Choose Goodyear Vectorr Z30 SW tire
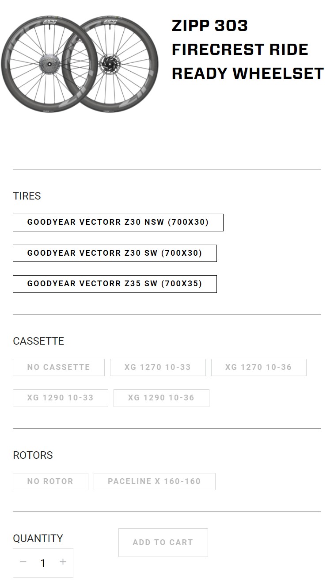The height and width of the screenshot is (584, 334). 115,253
